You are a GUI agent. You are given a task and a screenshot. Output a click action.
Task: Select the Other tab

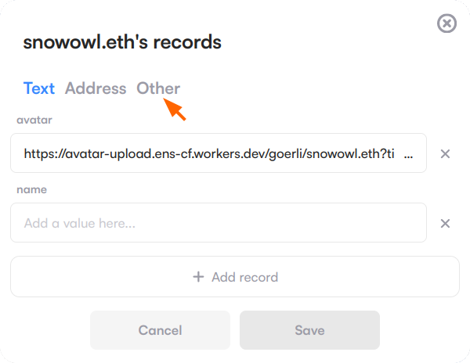coord(158,88)
